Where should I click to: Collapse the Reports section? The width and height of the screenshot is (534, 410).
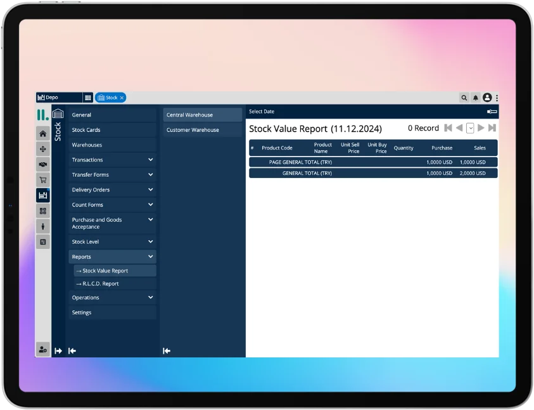(111, 256)
